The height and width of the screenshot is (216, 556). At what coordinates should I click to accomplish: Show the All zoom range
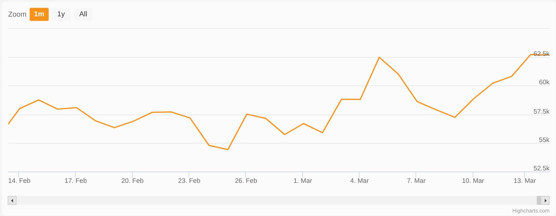point(83,14)
